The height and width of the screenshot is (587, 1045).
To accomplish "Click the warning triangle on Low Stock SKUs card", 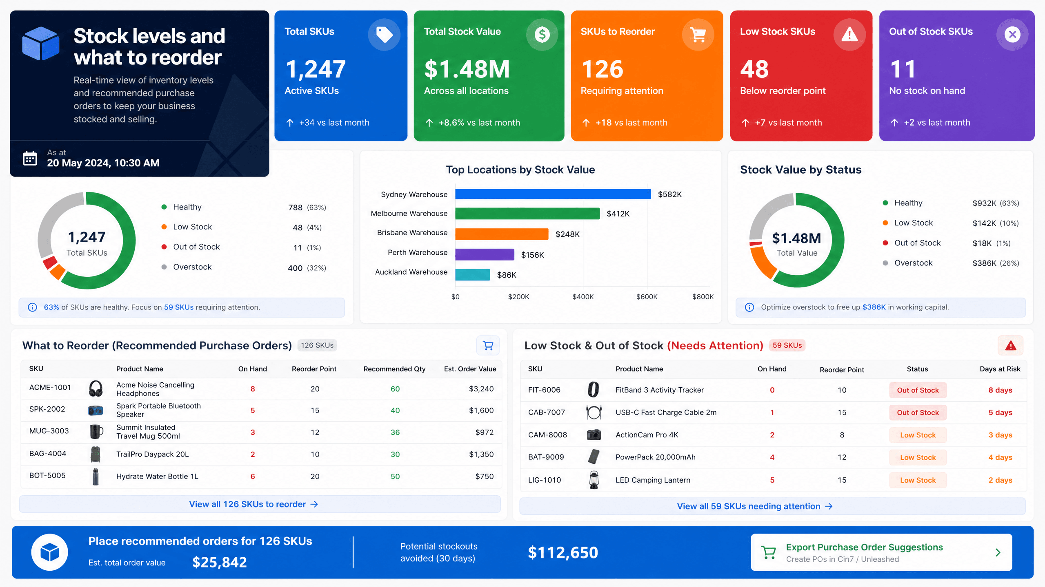I will pos(849,35).
